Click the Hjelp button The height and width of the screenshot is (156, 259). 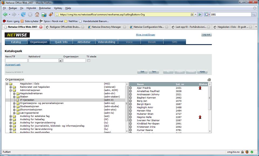tap(202, 72)
